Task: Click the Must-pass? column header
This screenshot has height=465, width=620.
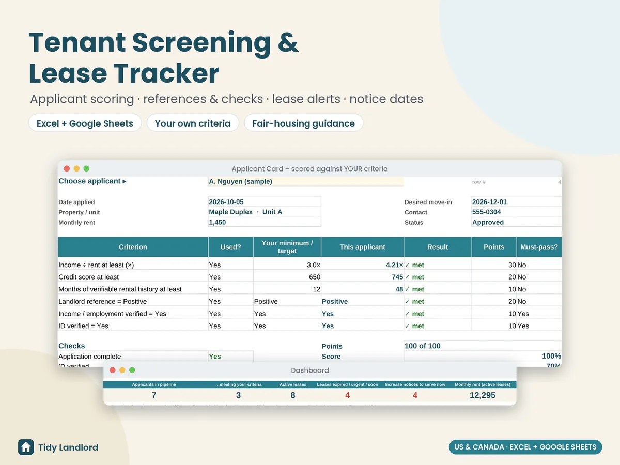Action: [x=539, y=247]
